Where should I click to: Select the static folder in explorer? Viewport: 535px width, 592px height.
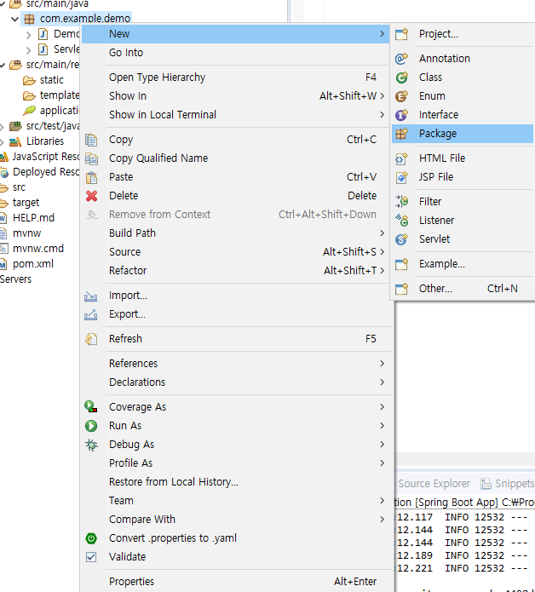pos(52,80)
